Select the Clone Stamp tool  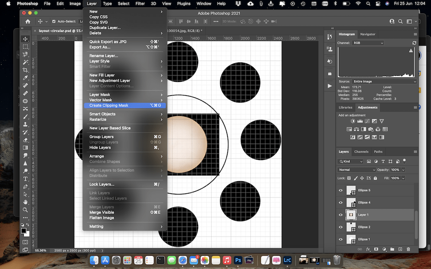pyautogui.click(x=25, y=124)
